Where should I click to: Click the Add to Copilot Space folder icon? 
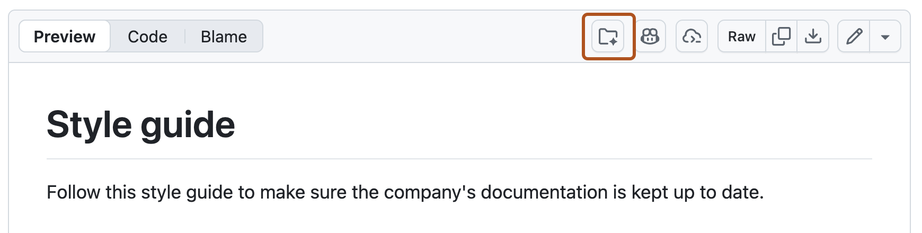(608, 37)
